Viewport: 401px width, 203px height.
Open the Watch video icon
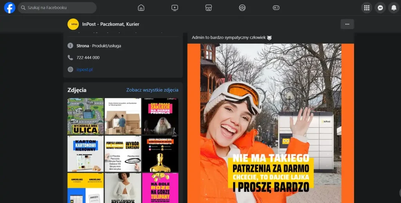tap(175, 8)
